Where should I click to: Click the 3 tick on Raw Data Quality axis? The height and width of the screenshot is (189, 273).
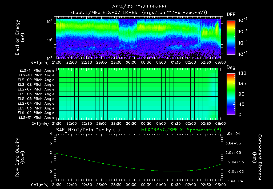tap(51, 143)
